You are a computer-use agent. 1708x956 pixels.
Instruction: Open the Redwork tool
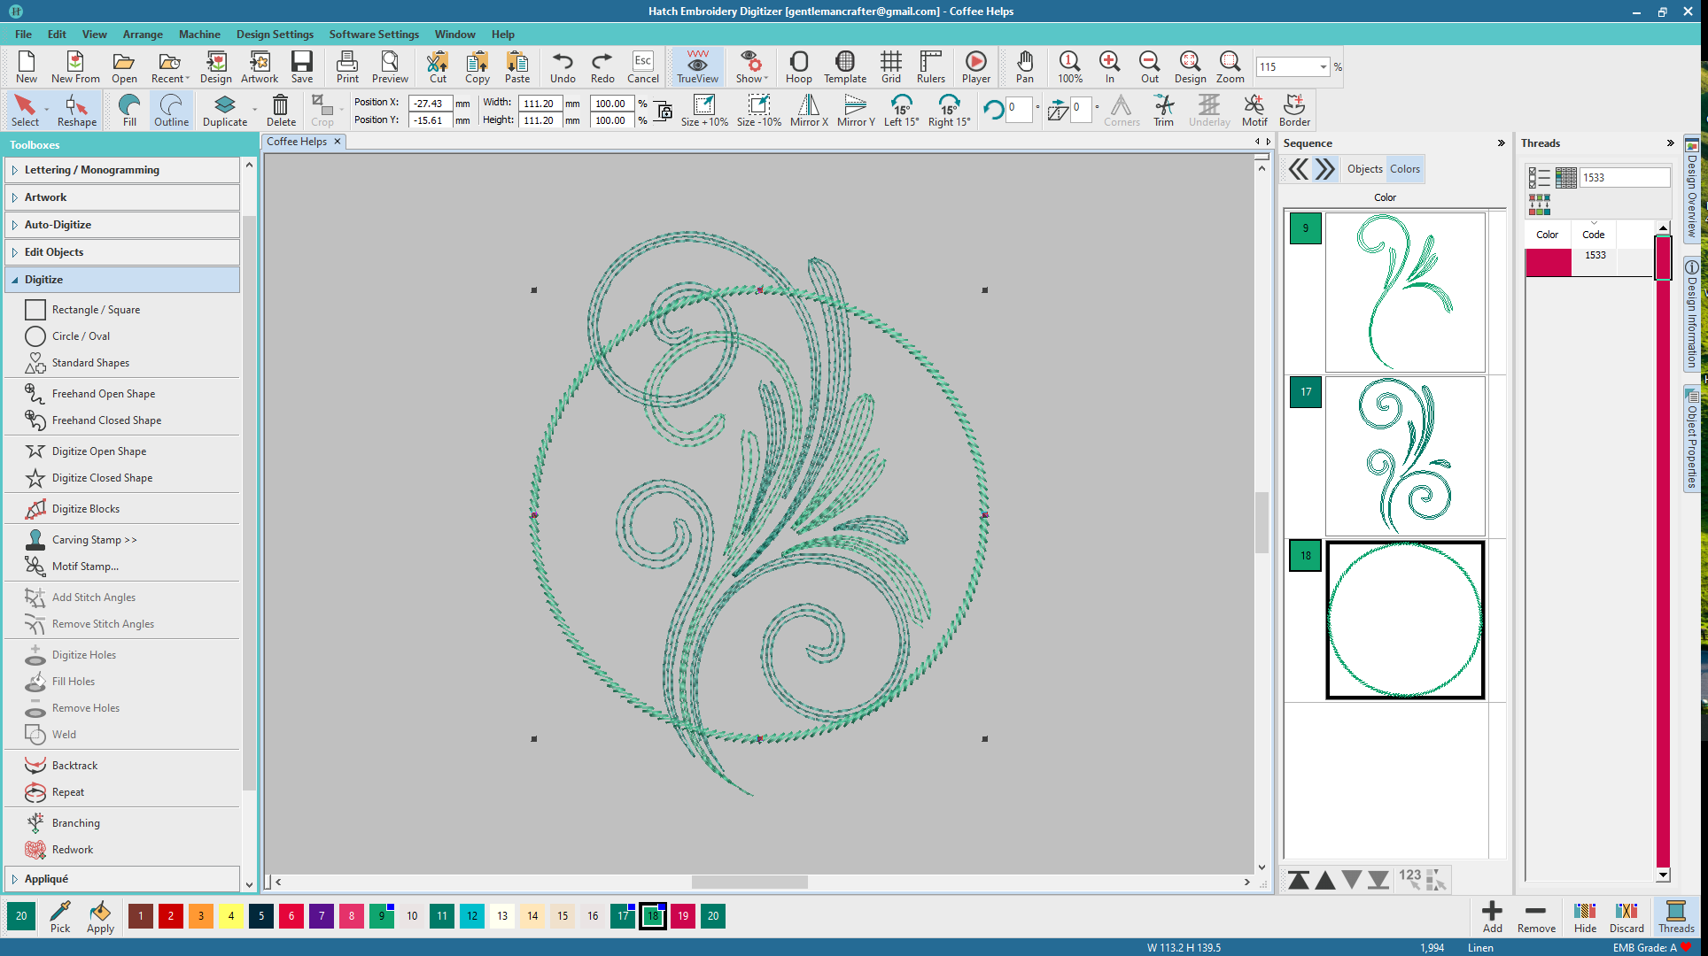[72, 849]
